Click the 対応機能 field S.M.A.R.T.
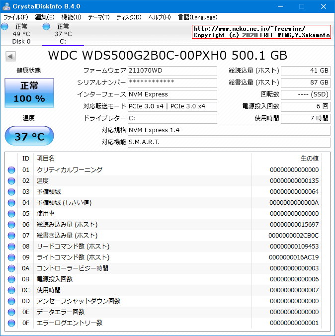 (x=229, y=143)
